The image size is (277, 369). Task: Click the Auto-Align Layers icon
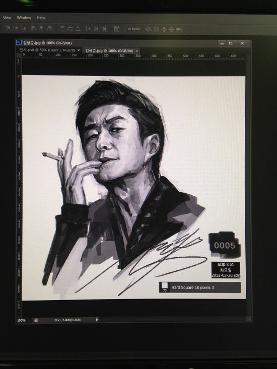tap(117, 29)
